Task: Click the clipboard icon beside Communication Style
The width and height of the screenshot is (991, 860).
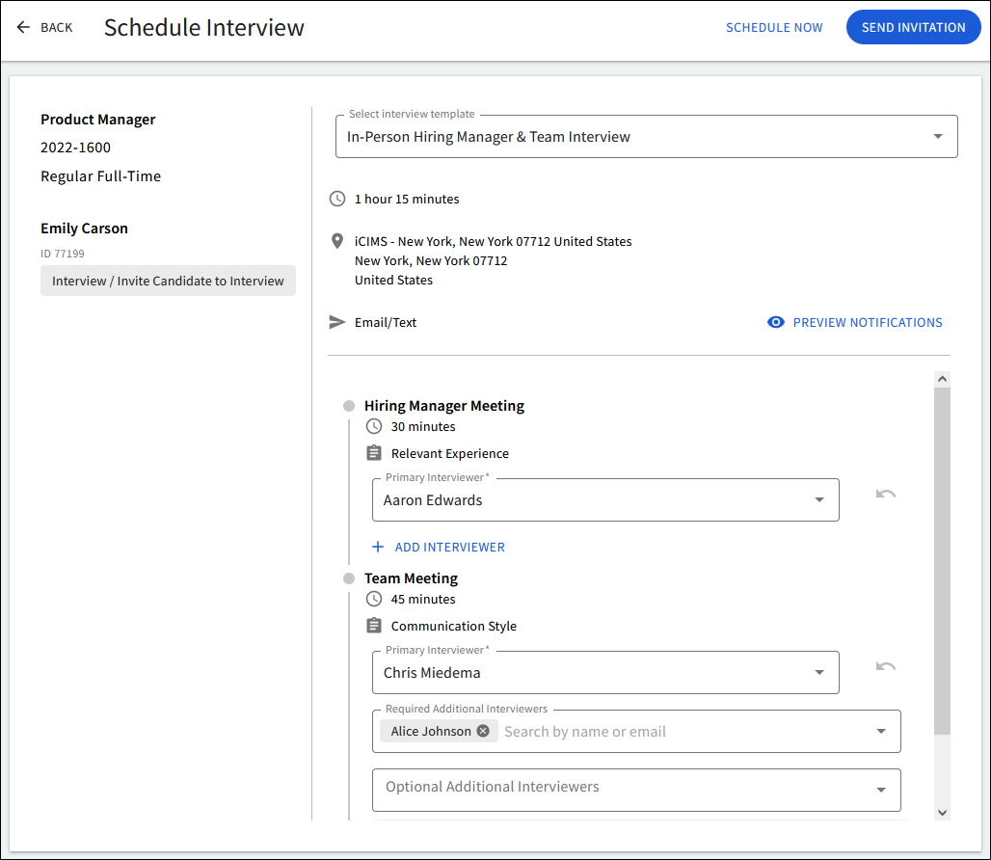Action: tap(373, 625)
